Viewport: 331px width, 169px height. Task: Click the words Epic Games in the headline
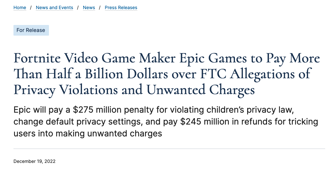(213, 59)
